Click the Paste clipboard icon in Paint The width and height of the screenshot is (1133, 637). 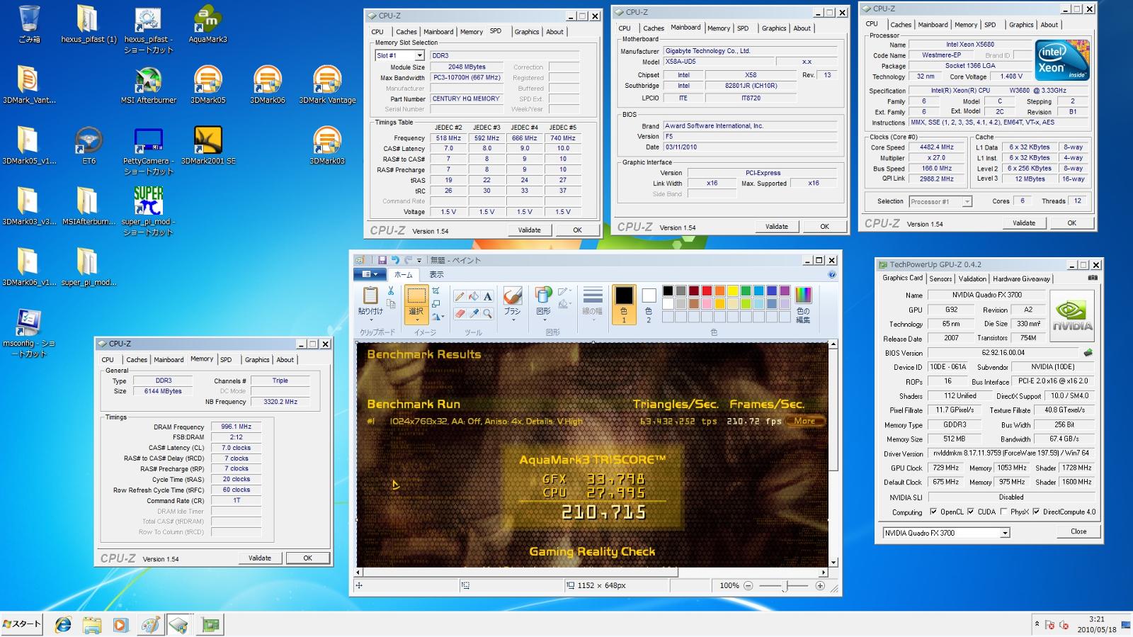[370, 296]
